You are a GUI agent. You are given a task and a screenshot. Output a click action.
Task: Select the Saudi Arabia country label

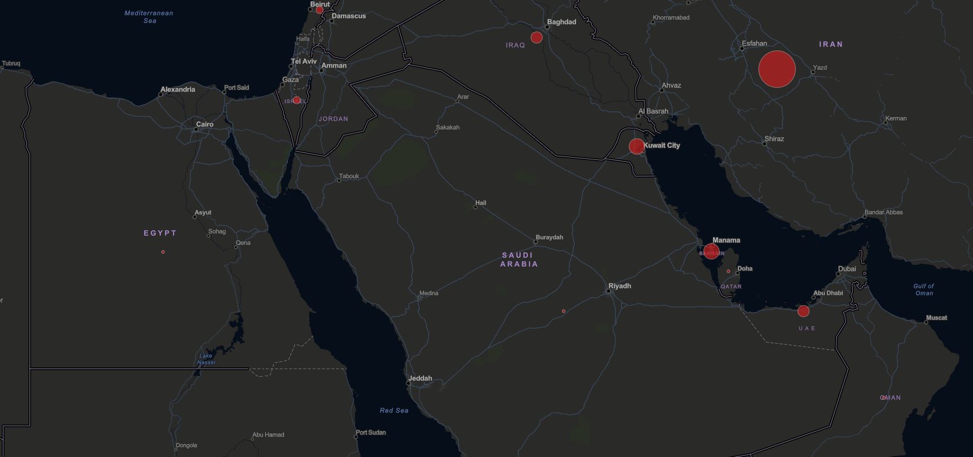click(x=519, y=260)
